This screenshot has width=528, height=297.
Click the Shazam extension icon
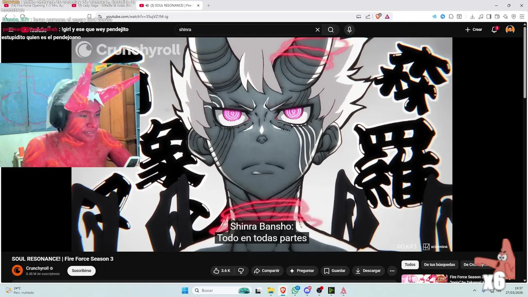pos(443,16)
